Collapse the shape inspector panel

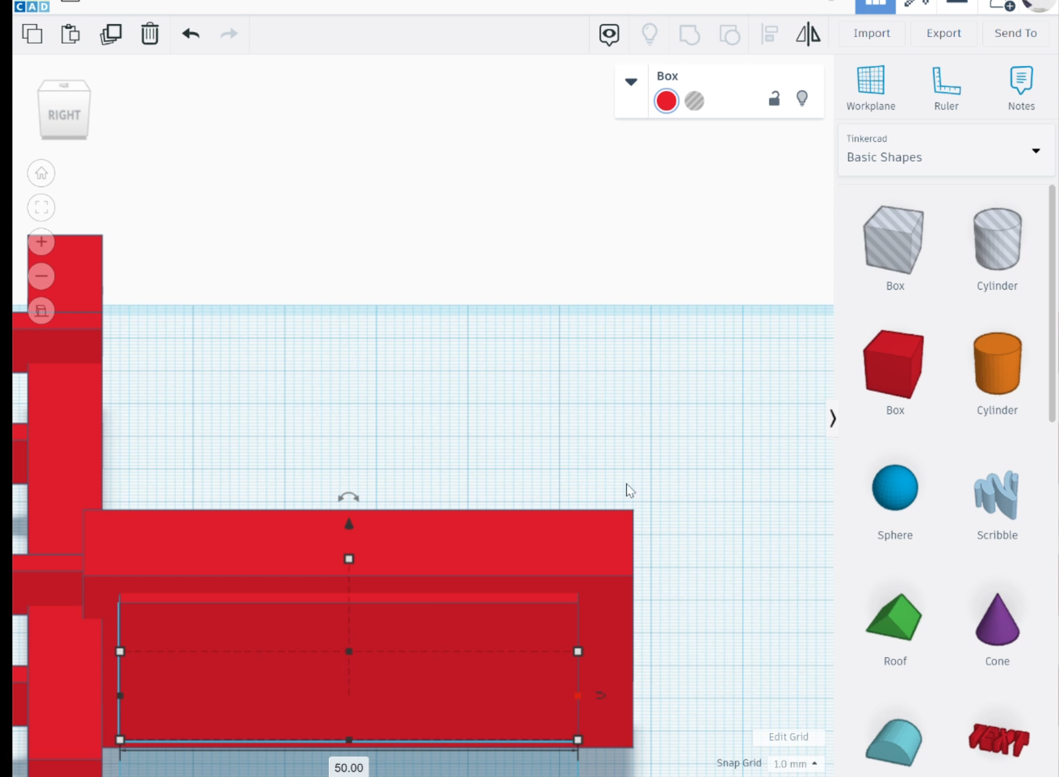630,82
